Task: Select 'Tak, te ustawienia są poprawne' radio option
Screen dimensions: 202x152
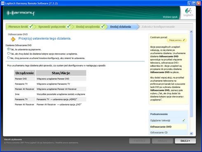Action: click(9, 49)
